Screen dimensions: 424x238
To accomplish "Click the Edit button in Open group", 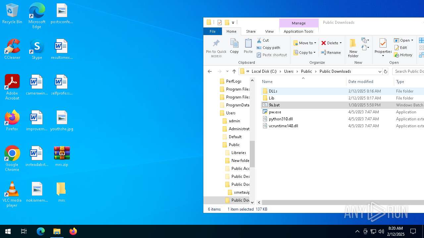I will 400,48.
